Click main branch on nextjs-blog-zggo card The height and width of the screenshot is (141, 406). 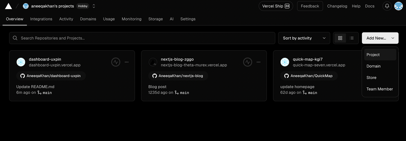click(182, 93)
